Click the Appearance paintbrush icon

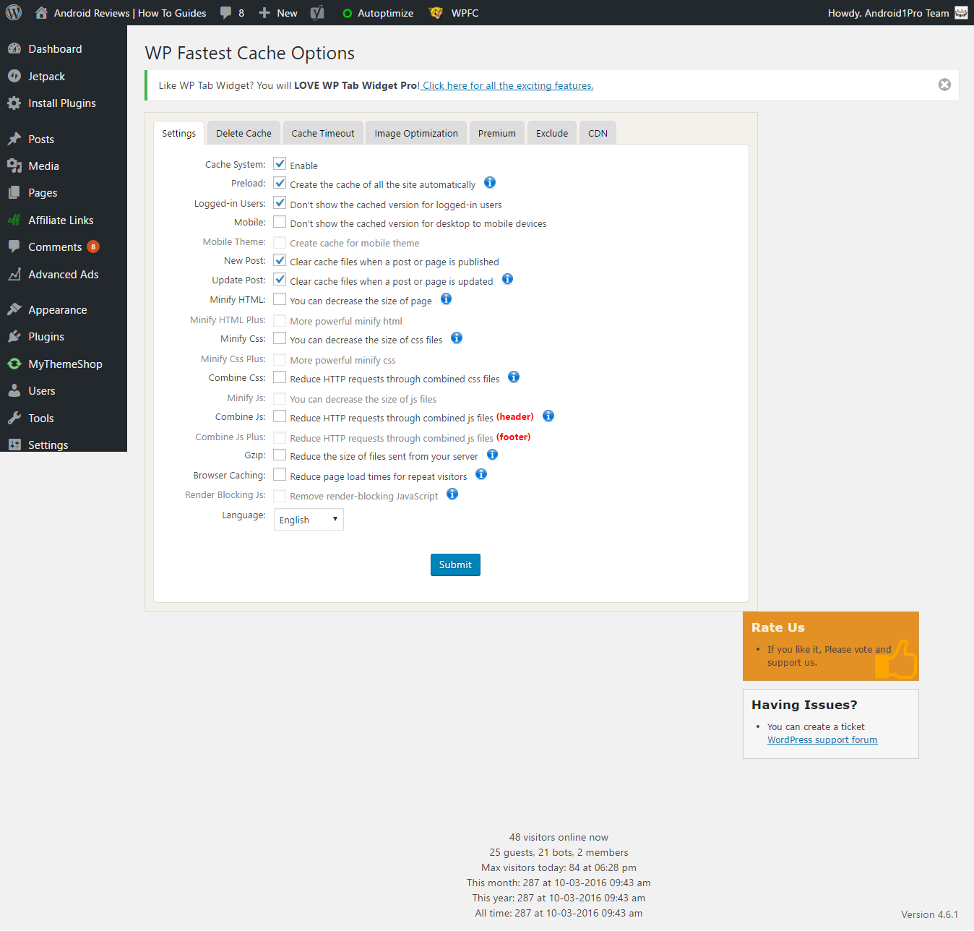[x=14, y=310]
